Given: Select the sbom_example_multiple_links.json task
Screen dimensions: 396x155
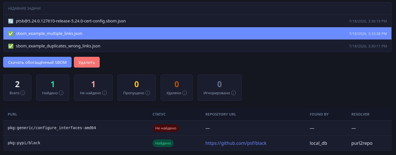Looking at the screenshot, I should click(x=197, y=33).
